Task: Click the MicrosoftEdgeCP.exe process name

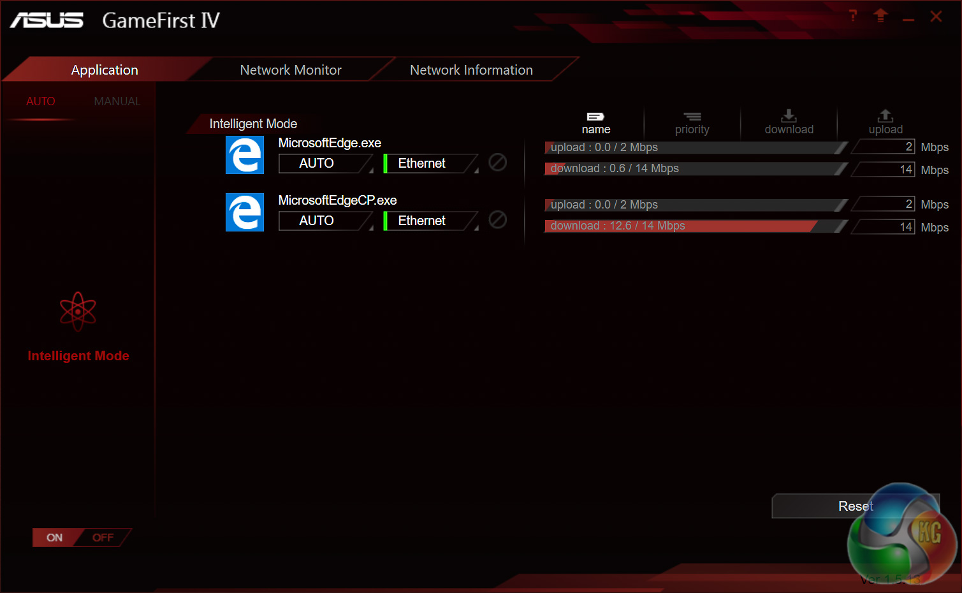Action: tap(337, 200)
